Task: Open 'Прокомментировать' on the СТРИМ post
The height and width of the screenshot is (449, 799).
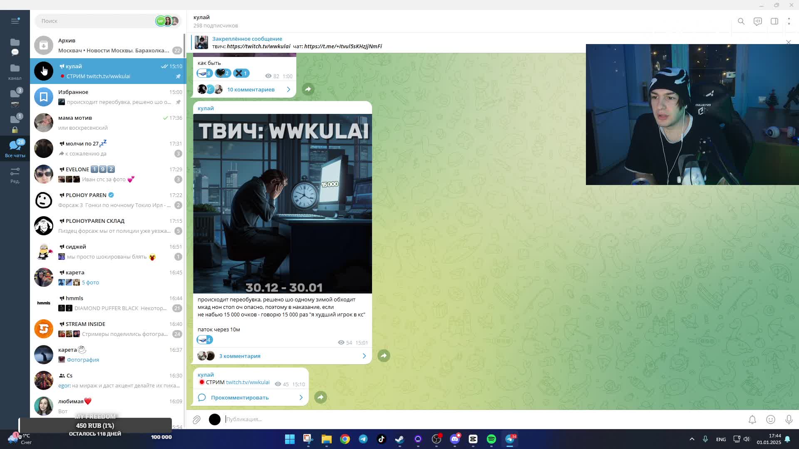Action: [251, 397]
